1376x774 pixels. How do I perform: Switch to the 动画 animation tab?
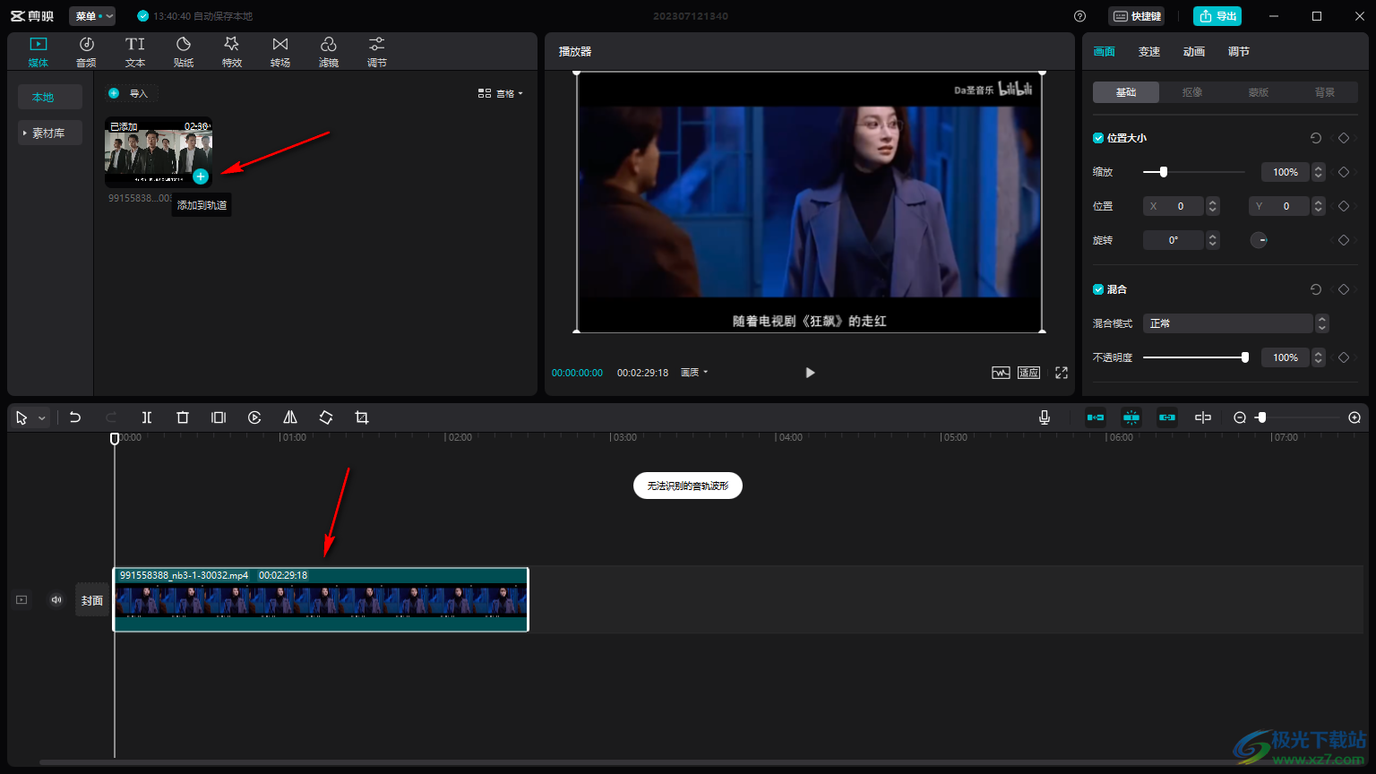[1194, 52]
